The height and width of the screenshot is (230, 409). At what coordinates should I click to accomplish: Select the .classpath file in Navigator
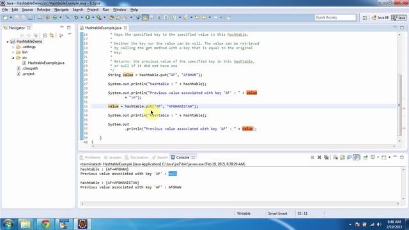click(x=27, y=68)
